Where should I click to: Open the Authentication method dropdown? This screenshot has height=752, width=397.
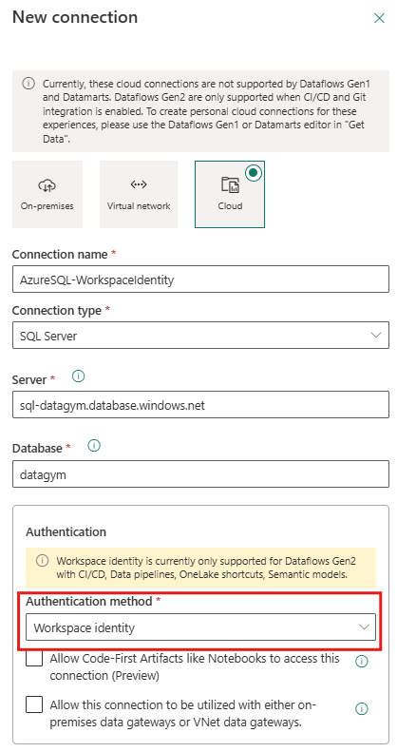point(200,627)
